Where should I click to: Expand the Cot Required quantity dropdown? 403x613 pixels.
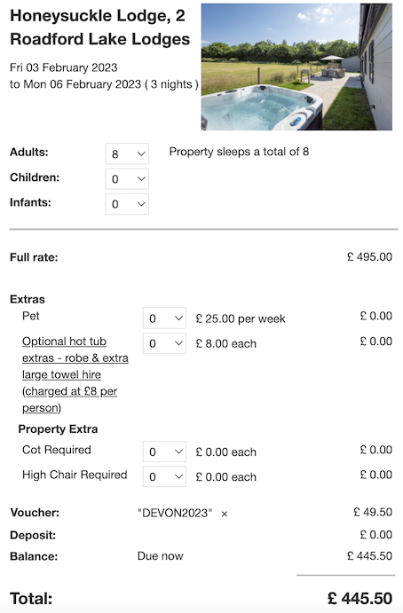(x=164, y=452)
